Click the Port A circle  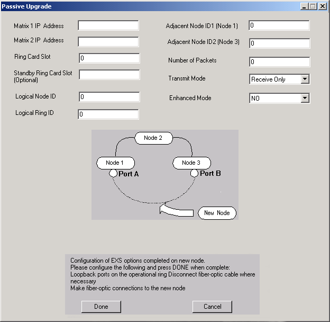(x=113, y=173)
